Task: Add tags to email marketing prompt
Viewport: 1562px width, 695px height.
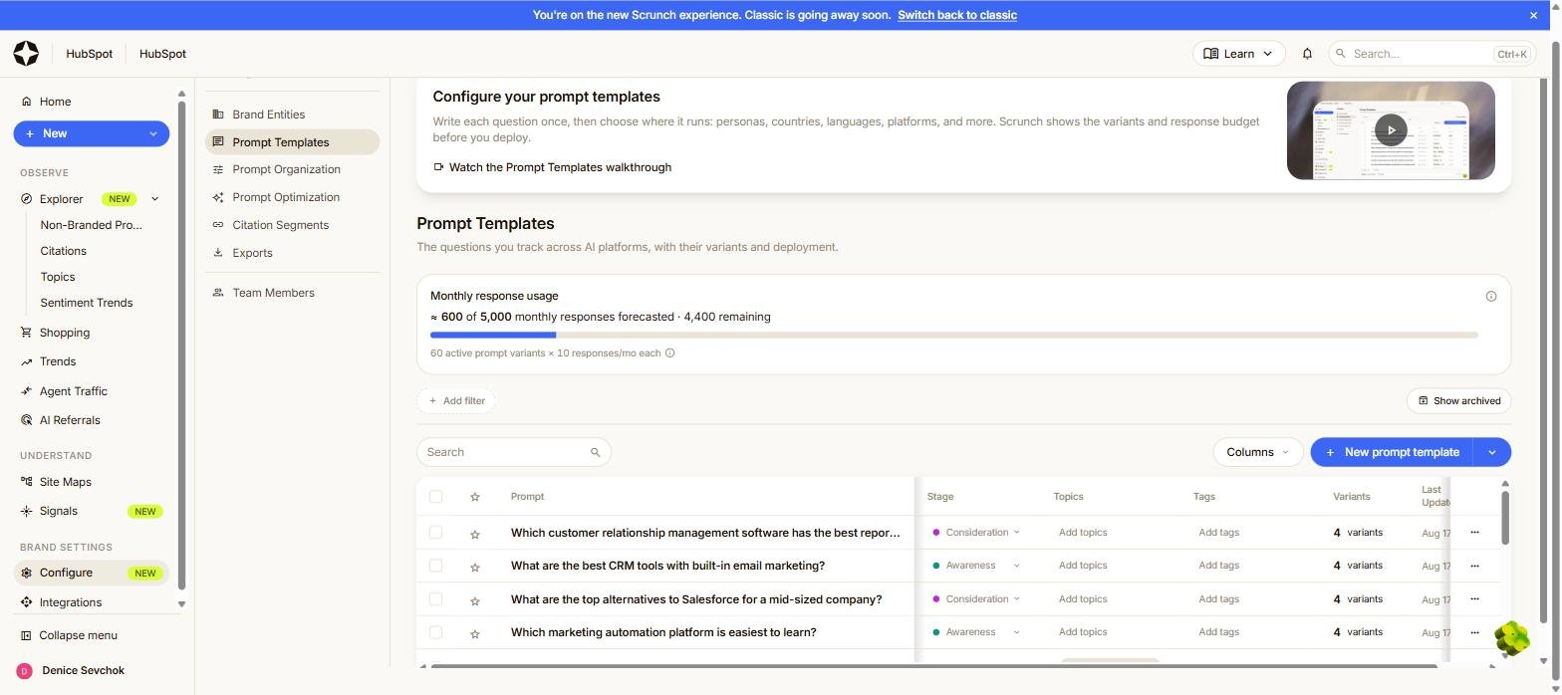Action: [x=1218, y=566]
